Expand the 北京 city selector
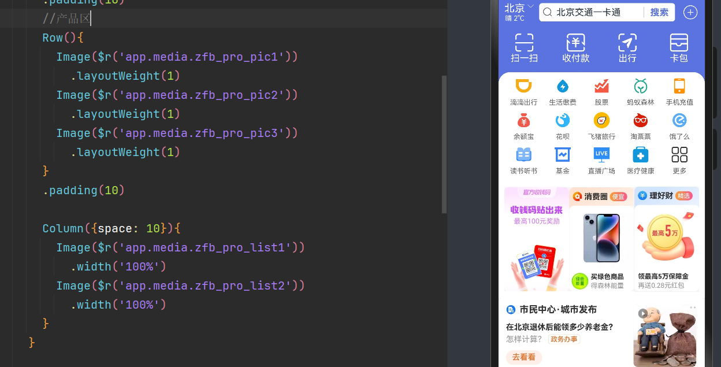The height and width of the screenshot is (367, 721). click(x=519, y=8)
